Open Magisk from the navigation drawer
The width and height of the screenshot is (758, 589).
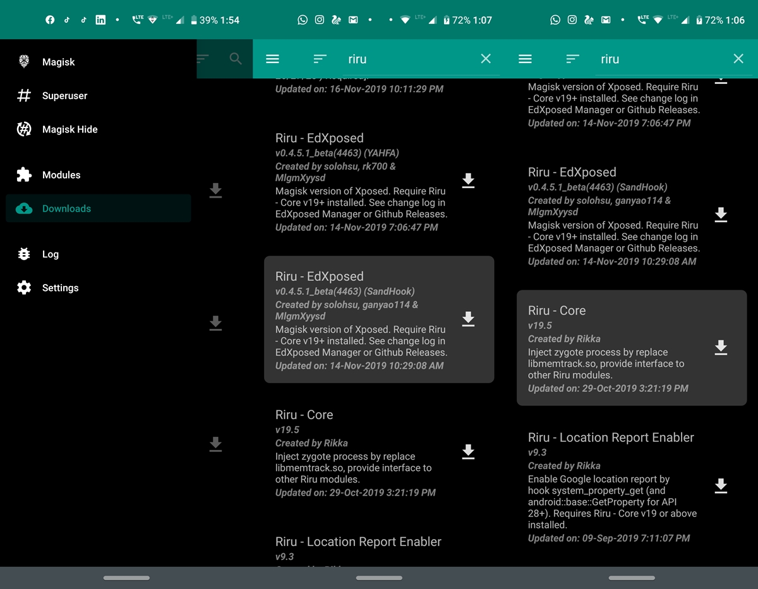[98, 62]
